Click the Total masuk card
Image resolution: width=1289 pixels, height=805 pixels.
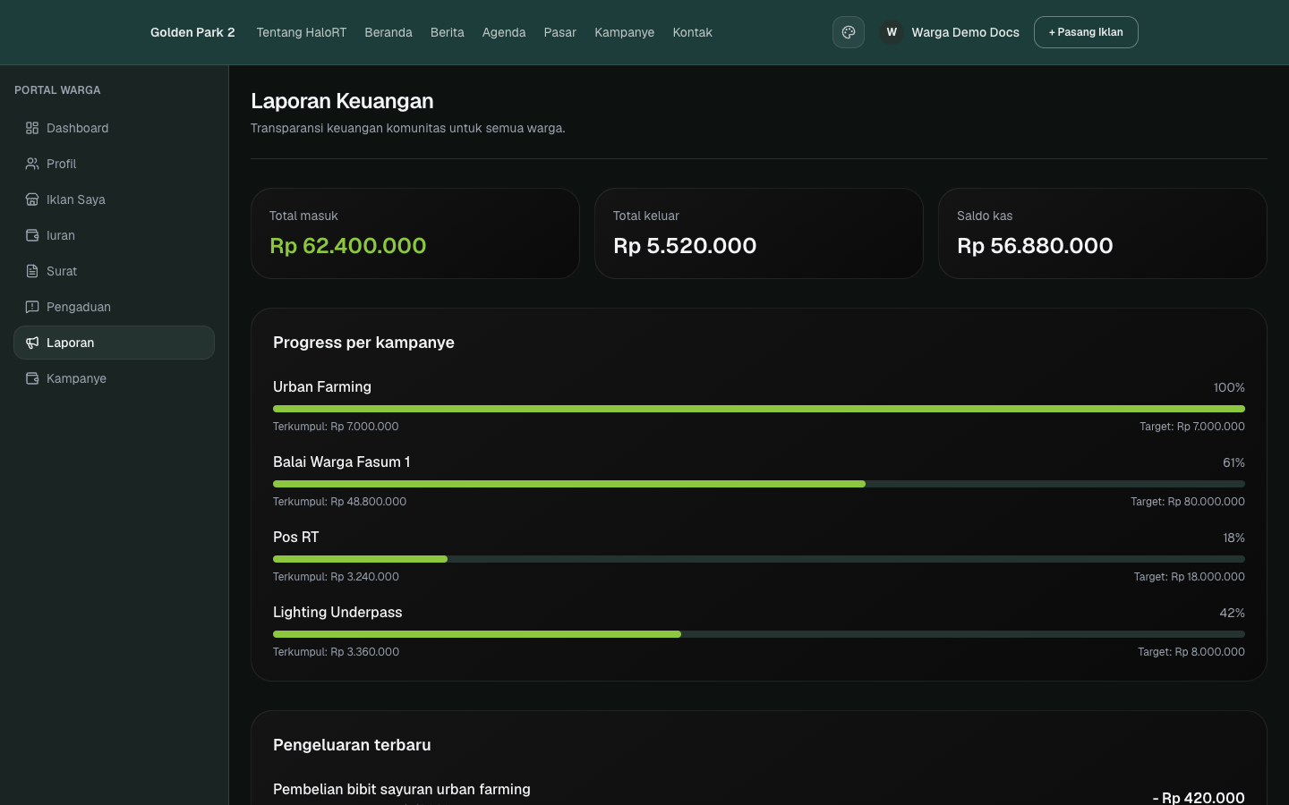click(415, 233)
